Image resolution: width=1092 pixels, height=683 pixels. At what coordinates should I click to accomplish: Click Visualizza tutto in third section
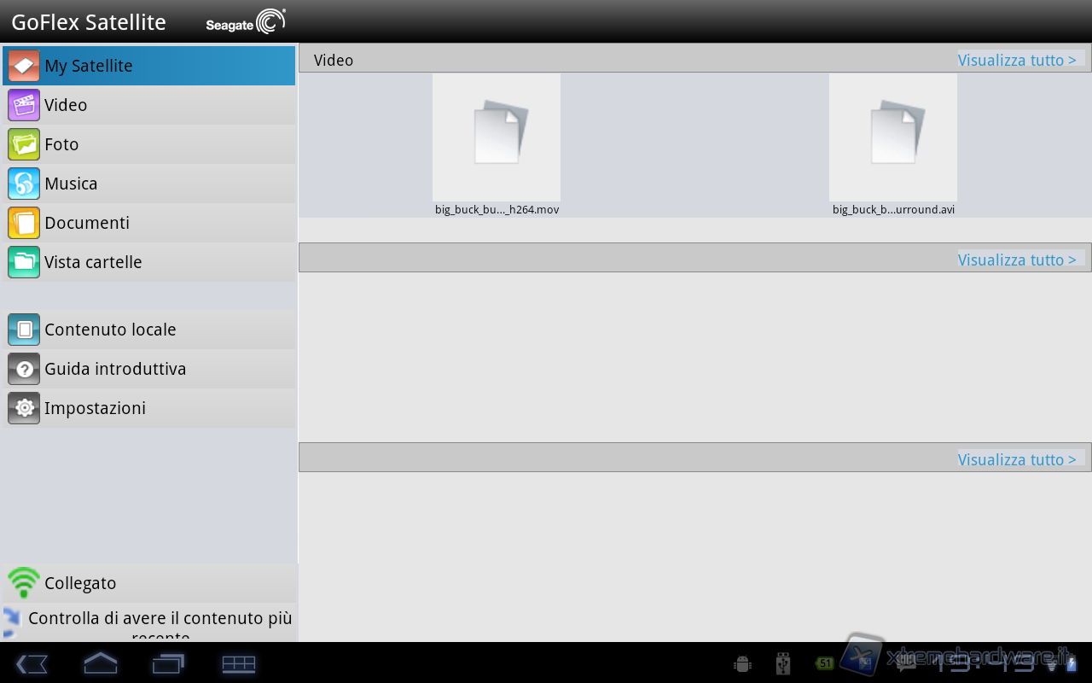[x=1017, y=460]
